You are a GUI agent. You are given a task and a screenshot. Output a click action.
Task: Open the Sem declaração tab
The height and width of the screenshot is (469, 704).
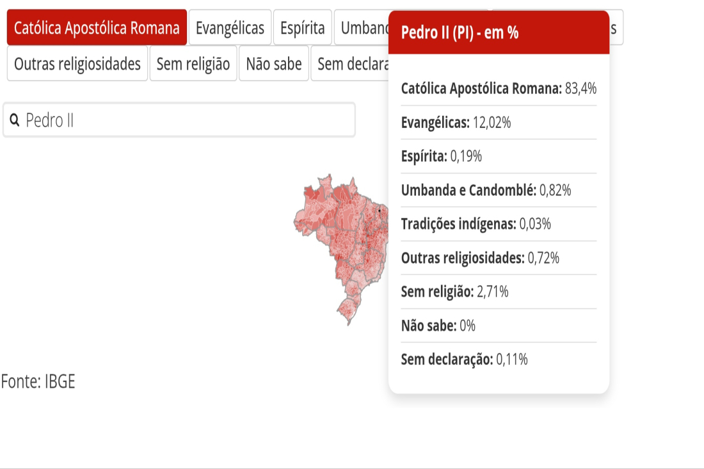click(349, 64)
